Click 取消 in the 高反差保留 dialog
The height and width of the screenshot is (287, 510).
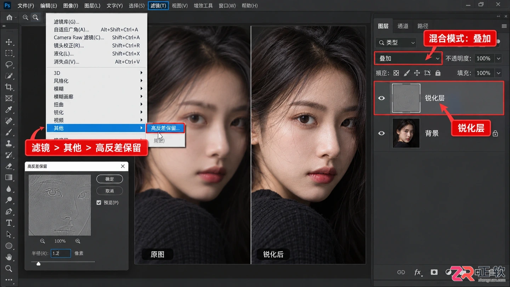coord(110,191)
